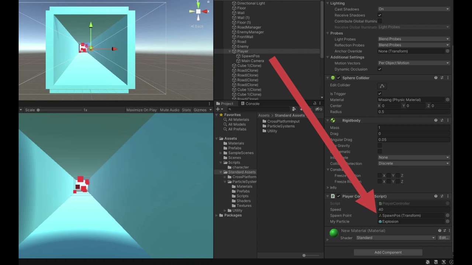Open the Project panel three-dot menu
The width and height of the screenshot is (472, 265).
tap(320, 104)
